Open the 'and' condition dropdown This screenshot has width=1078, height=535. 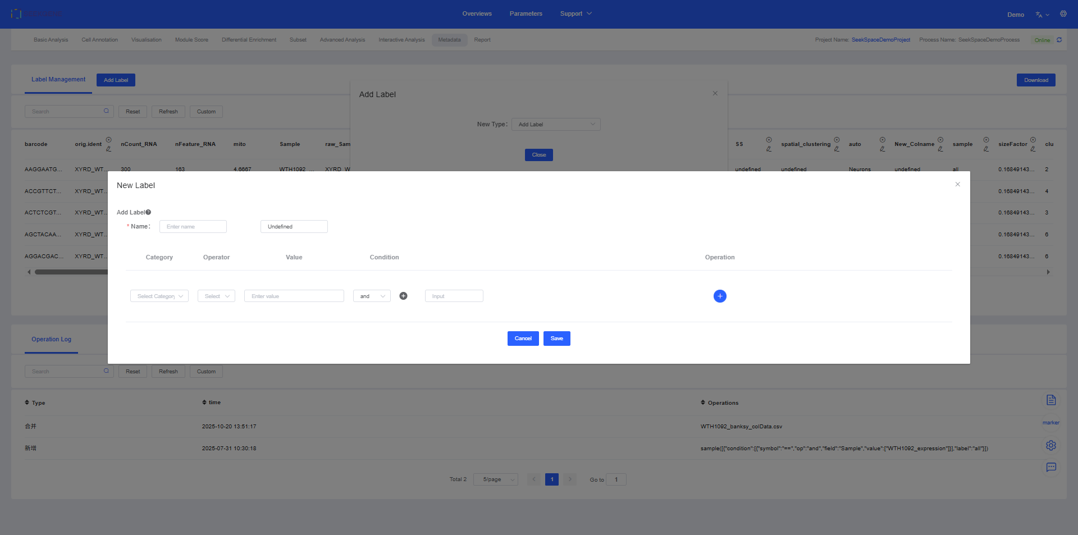coord(372,296)
